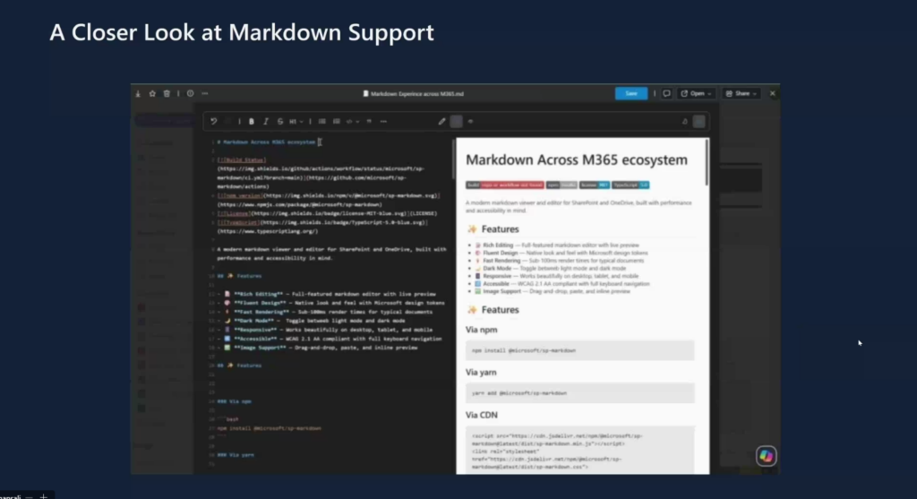Click the trash delete icon in header
The height and width of the screenshot is (499, 917).
click(166, 93)
